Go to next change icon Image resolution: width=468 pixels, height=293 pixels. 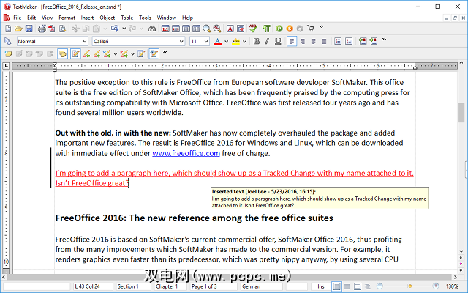click(97, 53)
